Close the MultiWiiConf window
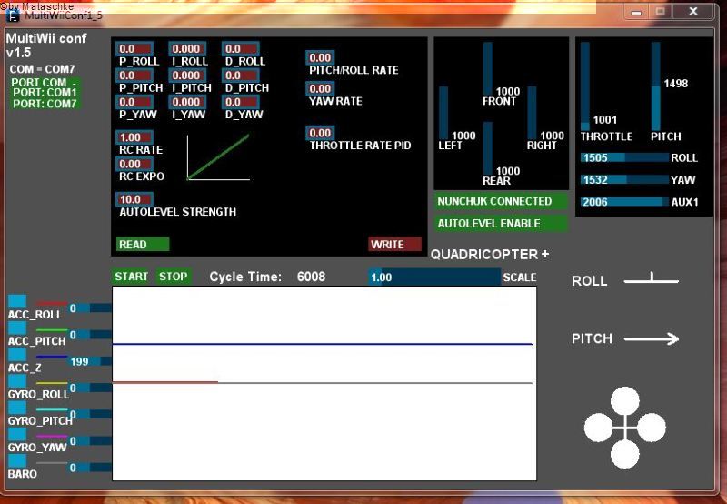 coord(693,12)
